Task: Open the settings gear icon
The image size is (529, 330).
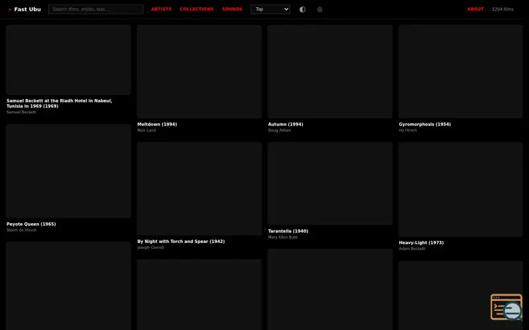Action: [x=319, y=9]
